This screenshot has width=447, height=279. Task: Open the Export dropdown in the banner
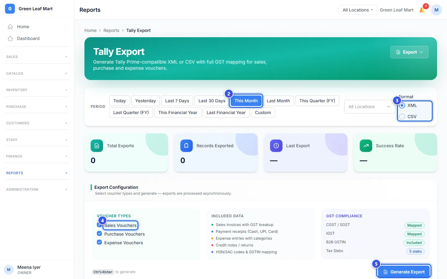(x=409, y=52)
